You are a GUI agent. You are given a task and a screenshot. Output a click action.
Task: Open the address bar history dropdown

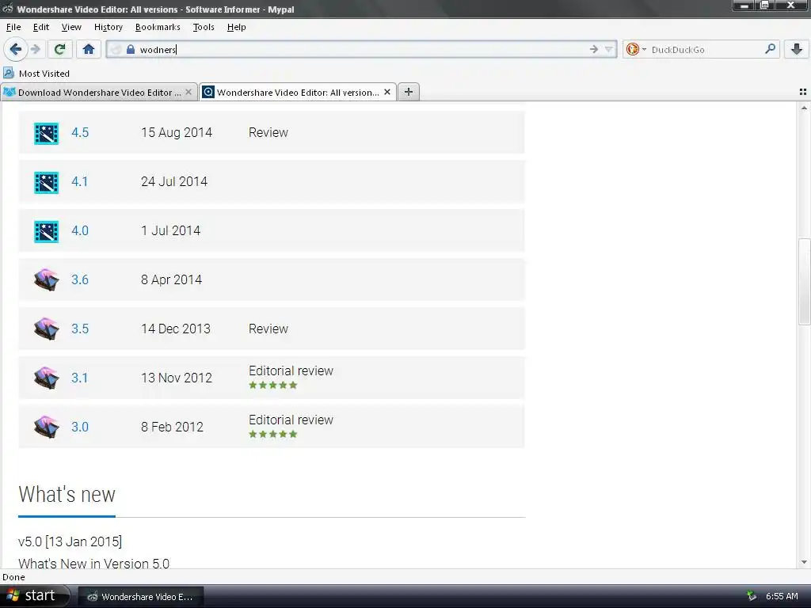pos(609,49)
